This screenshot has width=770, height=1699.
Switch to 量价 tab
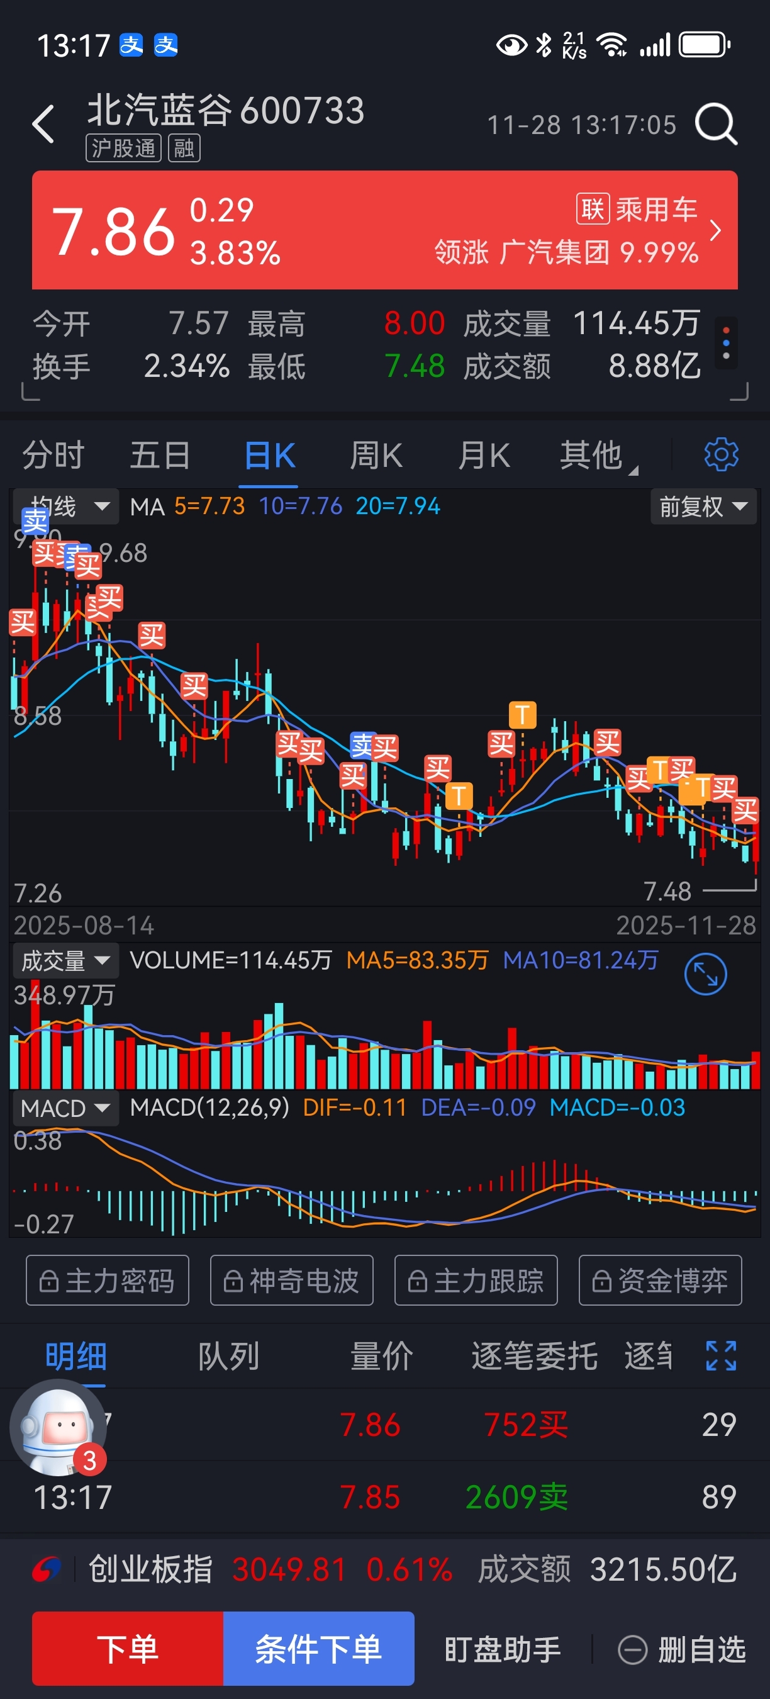[x=382, y=1356]
